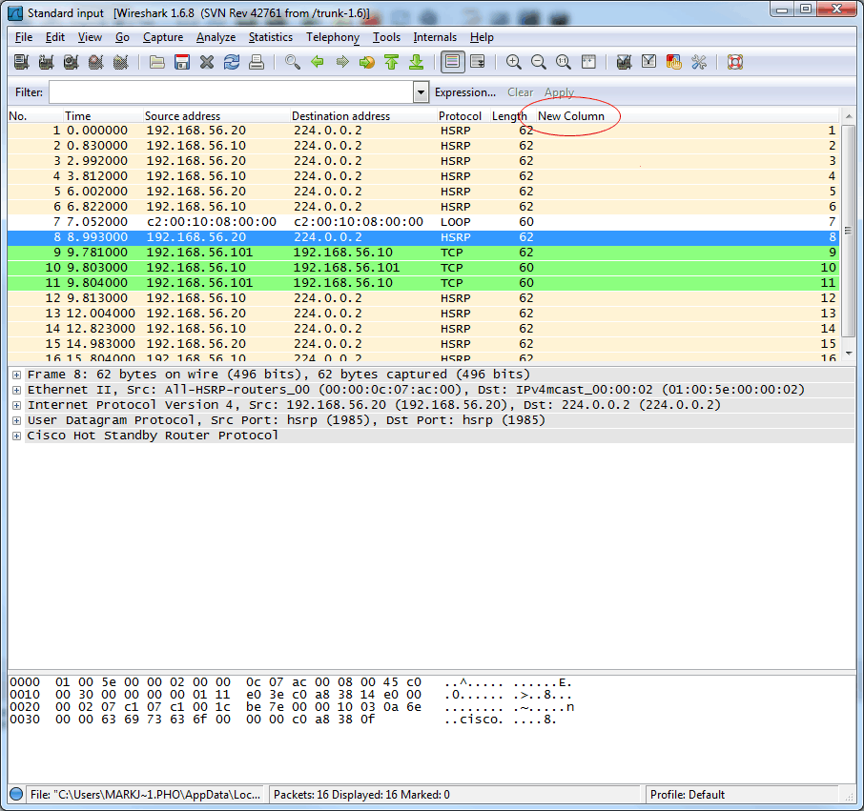
Task: Open the Statistics menu
Action: click(x=271, y=37)
